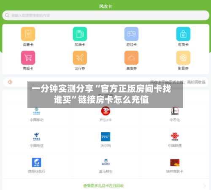This screenshot has height=190, width=211.
Task: Click the 商超卡 label text
Action: point(28,68)
